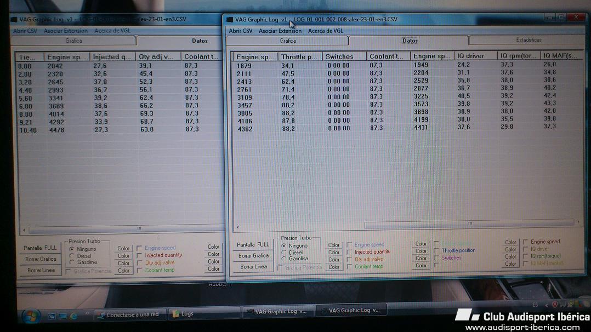Enable Qty adj valve checkbox in back window
The width and height of the screenshot is (591, 332).
point(139,262)
